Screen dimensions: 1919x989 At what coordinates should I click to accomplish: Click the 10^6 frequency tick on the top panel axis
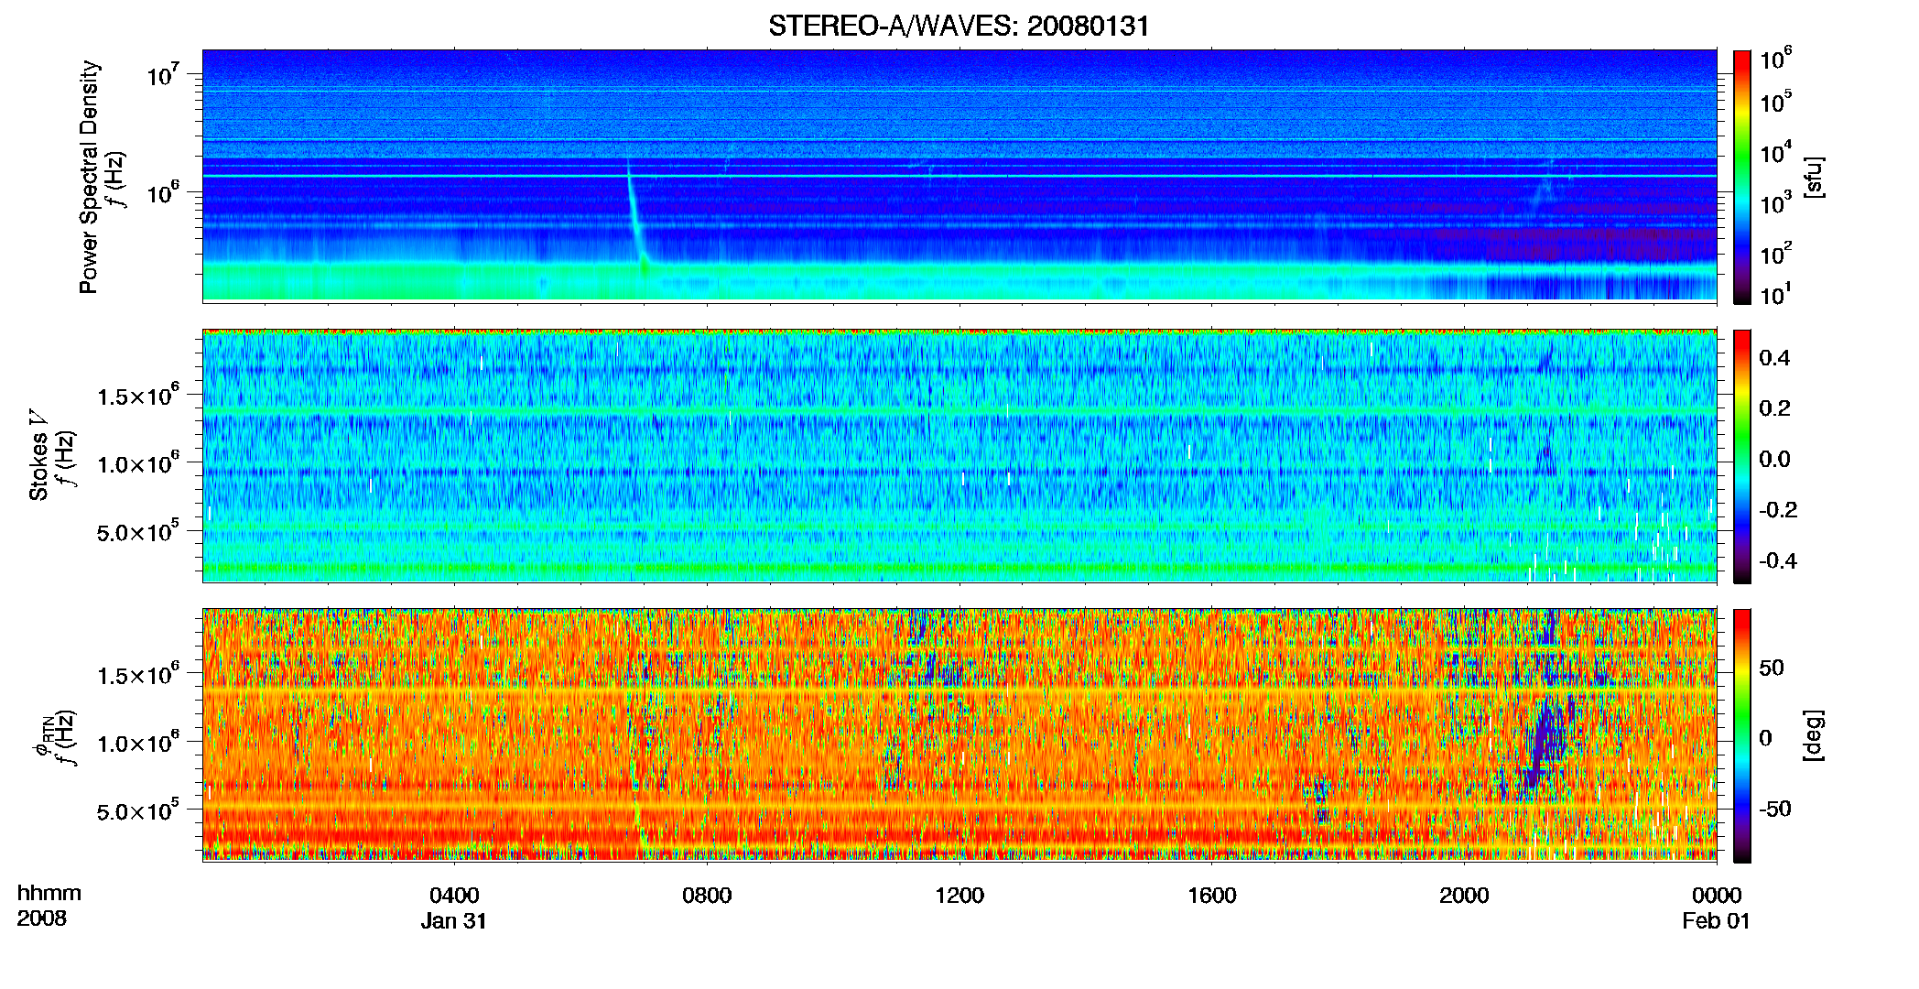162,192
